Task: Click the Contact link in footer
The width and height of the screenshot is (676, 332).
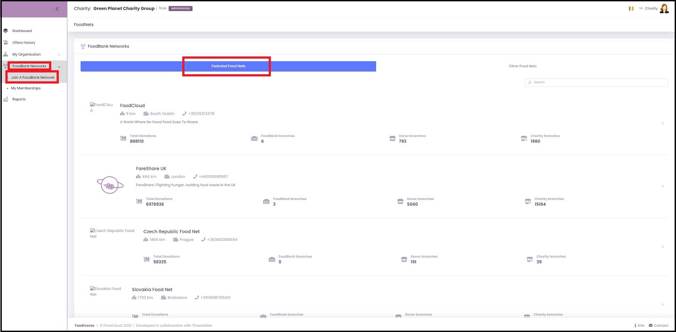Action: [661, 326]
